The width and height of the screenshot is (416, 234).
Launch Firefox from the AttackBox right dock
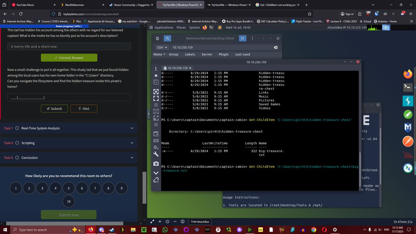pyautogui.click(x=407, y=74)
